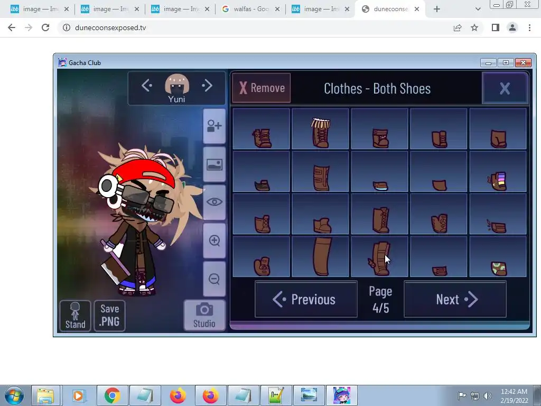Pick the small flat sandal in bottom row
The image size is (541, 406).
click(x=439, y=256)
